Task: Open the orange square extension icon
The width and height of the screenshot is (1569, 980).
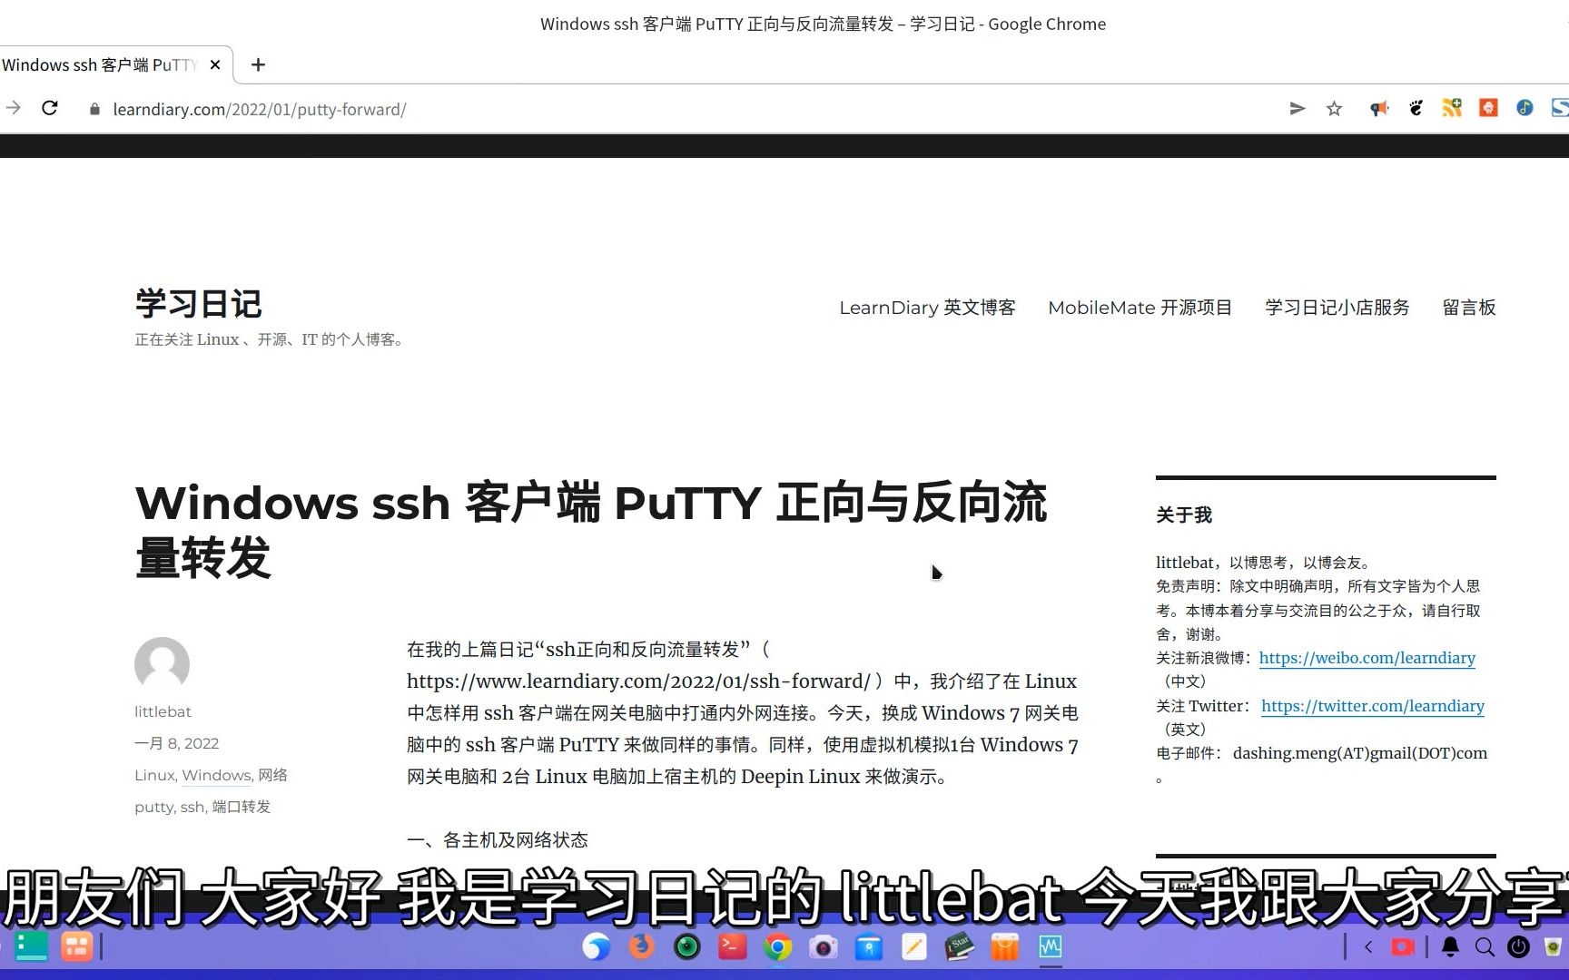Action: 1488,109
